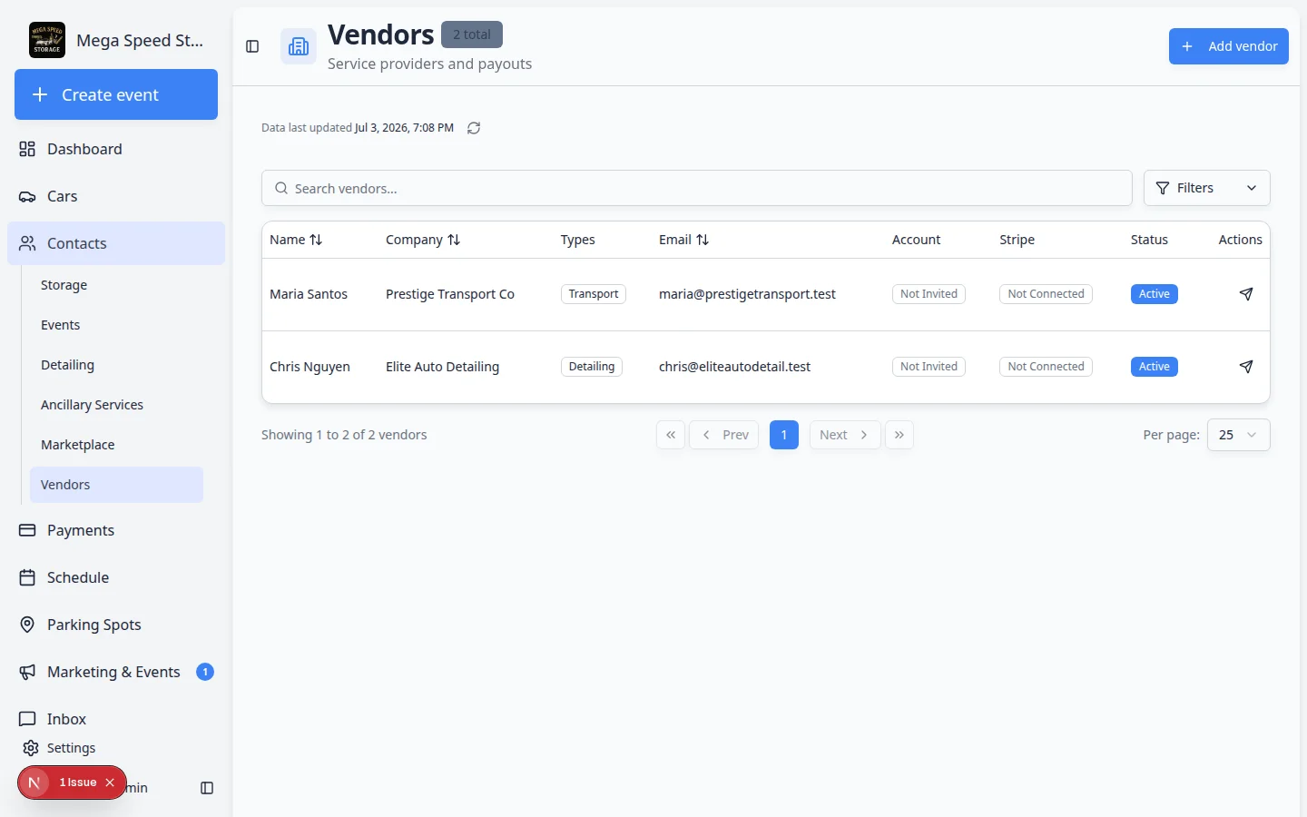Select Detailing contacts sub-item
This screenshot has height=817, width=1307.
pos(116,365)
